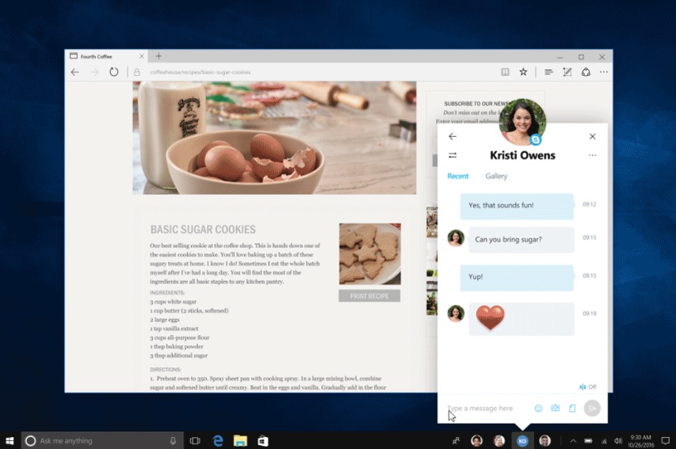The width and height of the screenshot is (676, 449).
Task: Click the 'Yes, that sounds fun!' message
Action: (x=517, y=206)
